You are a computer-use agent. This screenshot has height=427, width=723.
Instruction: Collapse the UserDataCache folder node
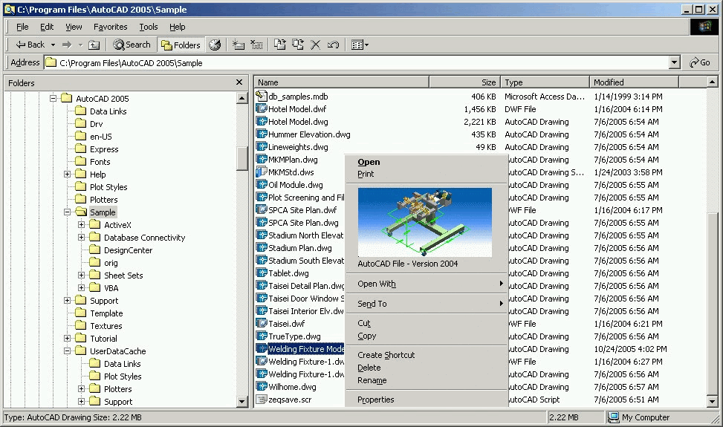pyautogui.click(x=68, y=351)
